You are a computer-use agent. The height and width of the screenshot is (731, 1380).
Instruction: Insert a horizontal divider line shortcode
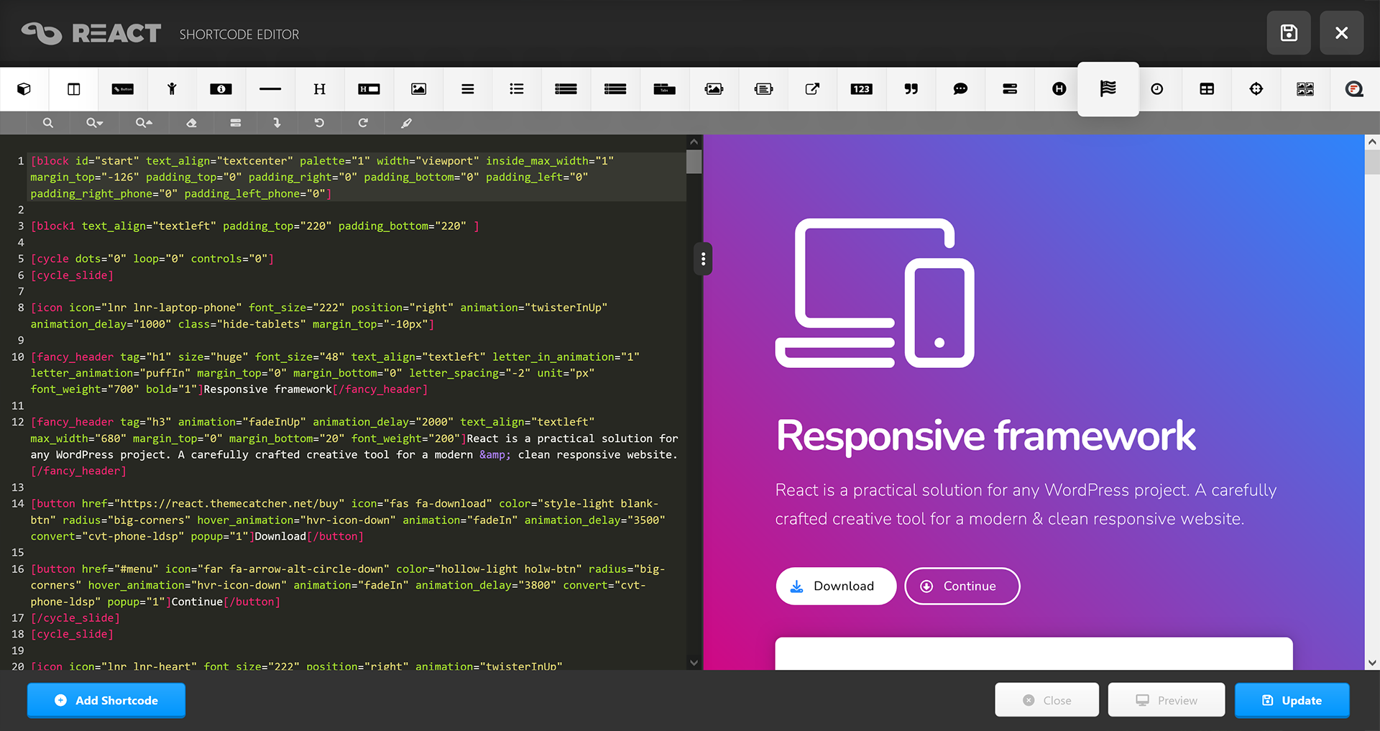tap(270, 89)
